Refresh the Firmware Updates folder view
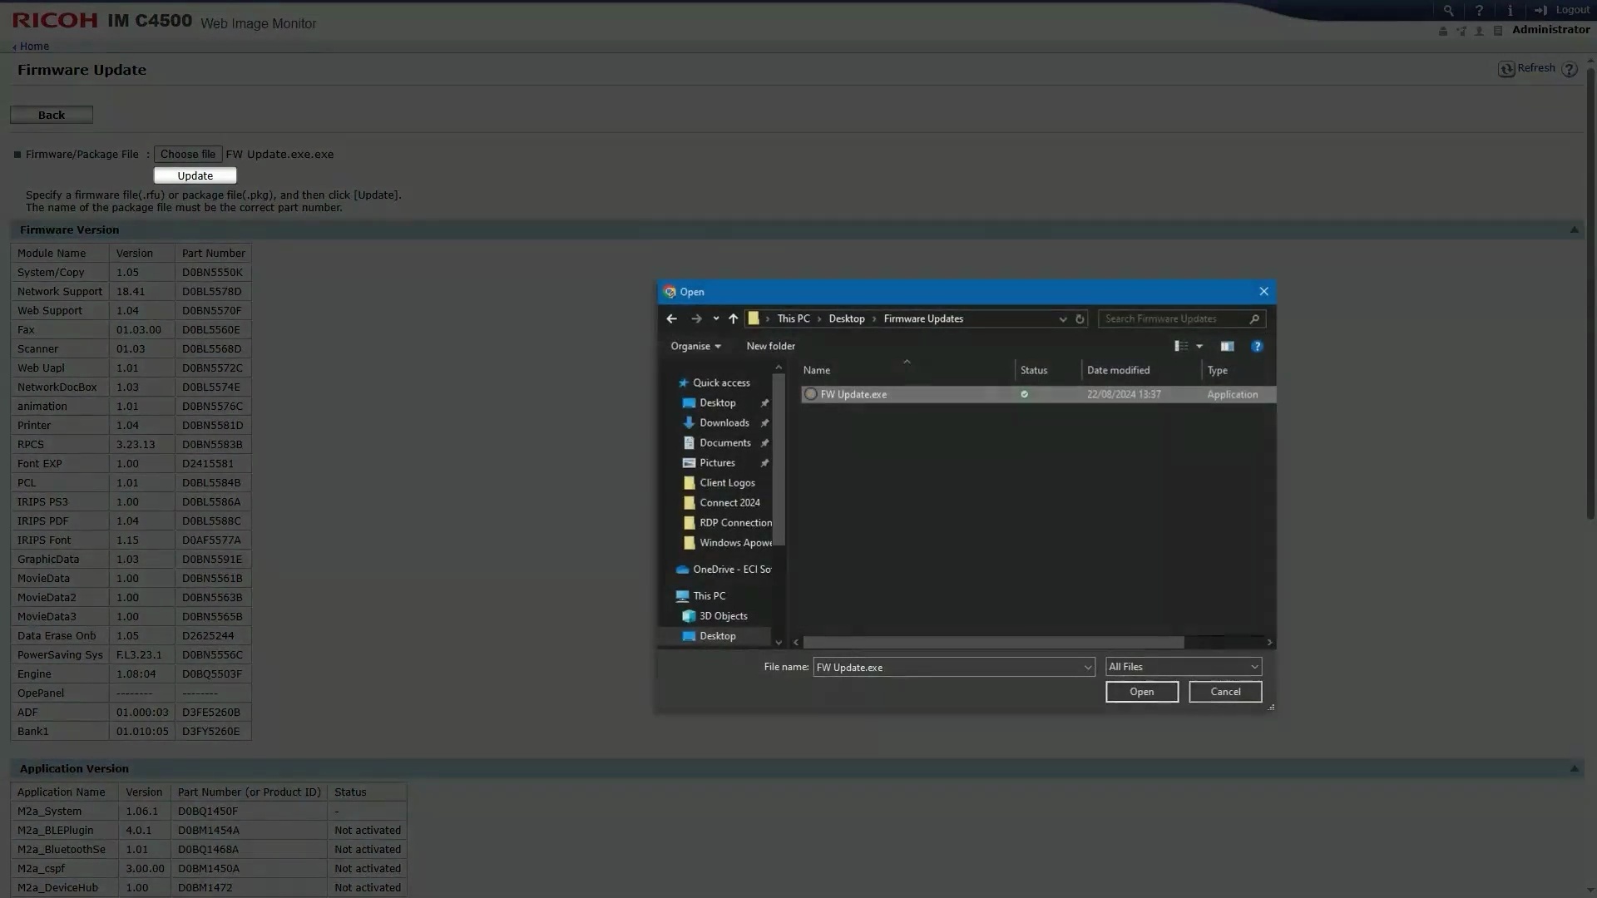Viewport: 1597px width, 898px height. point(1080,318)
